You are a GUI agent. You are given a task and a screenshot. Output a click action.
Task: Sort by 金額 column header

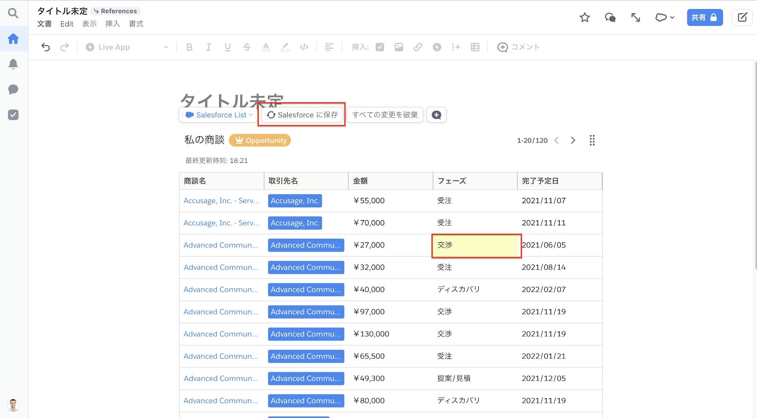pyautogui.click(x=391, y=181)
